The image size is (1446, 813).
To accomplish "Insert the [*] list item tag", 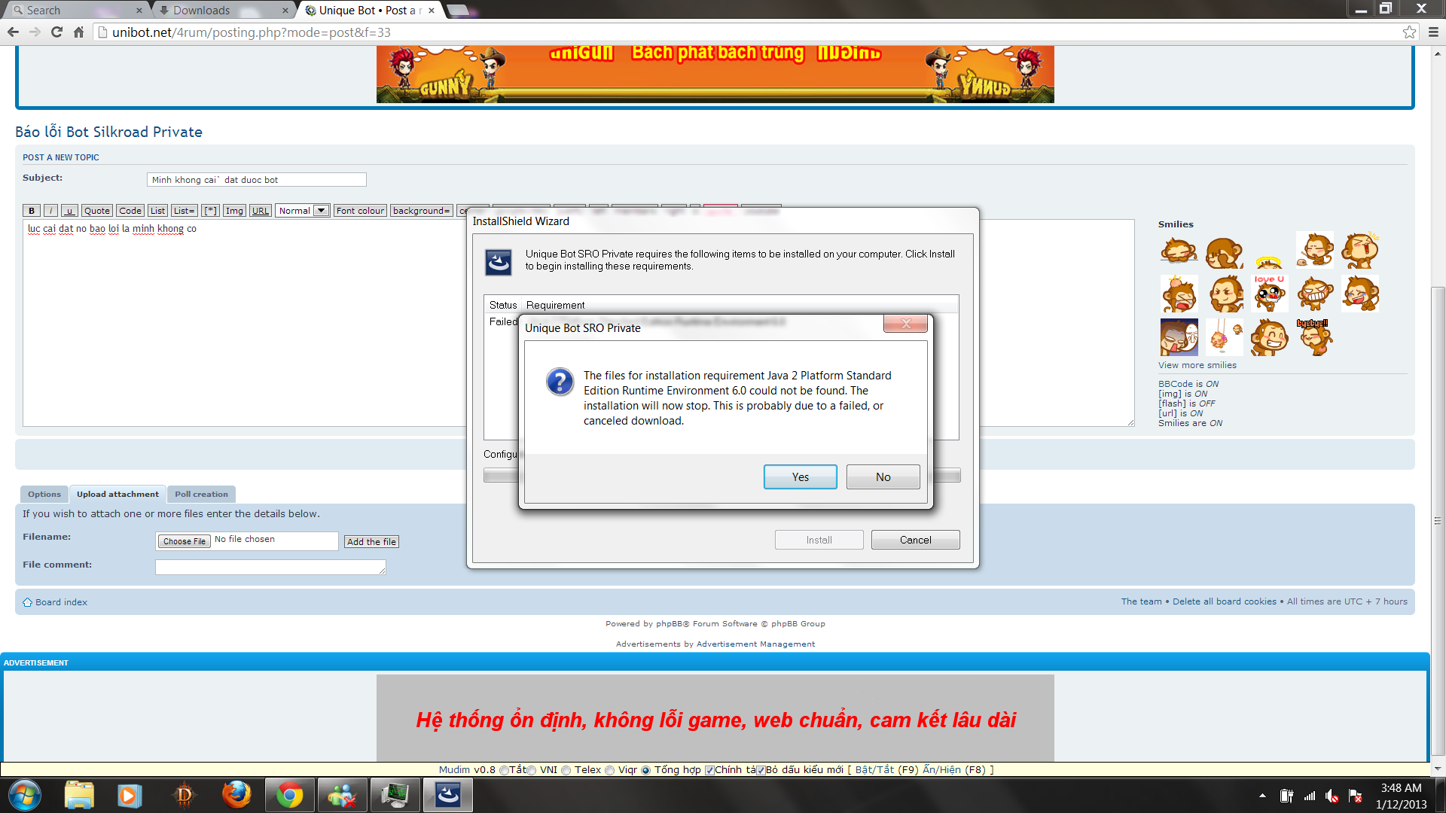I will tap(211, 211).
